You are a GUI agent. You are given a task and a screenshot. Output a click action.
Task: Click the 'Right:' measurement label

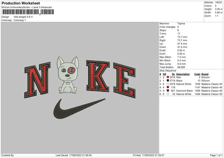(162, 40)
